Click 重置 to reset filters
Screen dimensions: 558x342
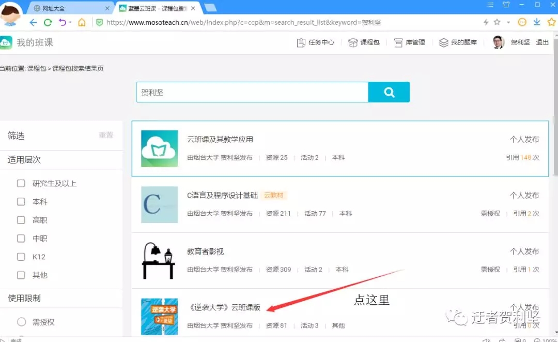point(106,136)
